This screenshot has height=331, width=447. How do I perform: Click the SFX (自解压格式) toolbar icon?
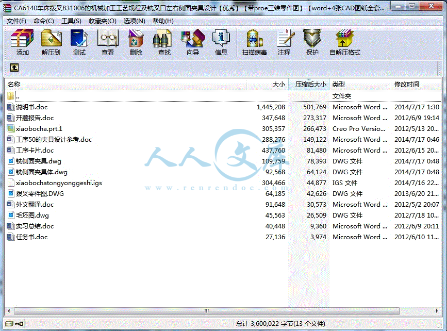pyautogui.click(x=344, y=42)
